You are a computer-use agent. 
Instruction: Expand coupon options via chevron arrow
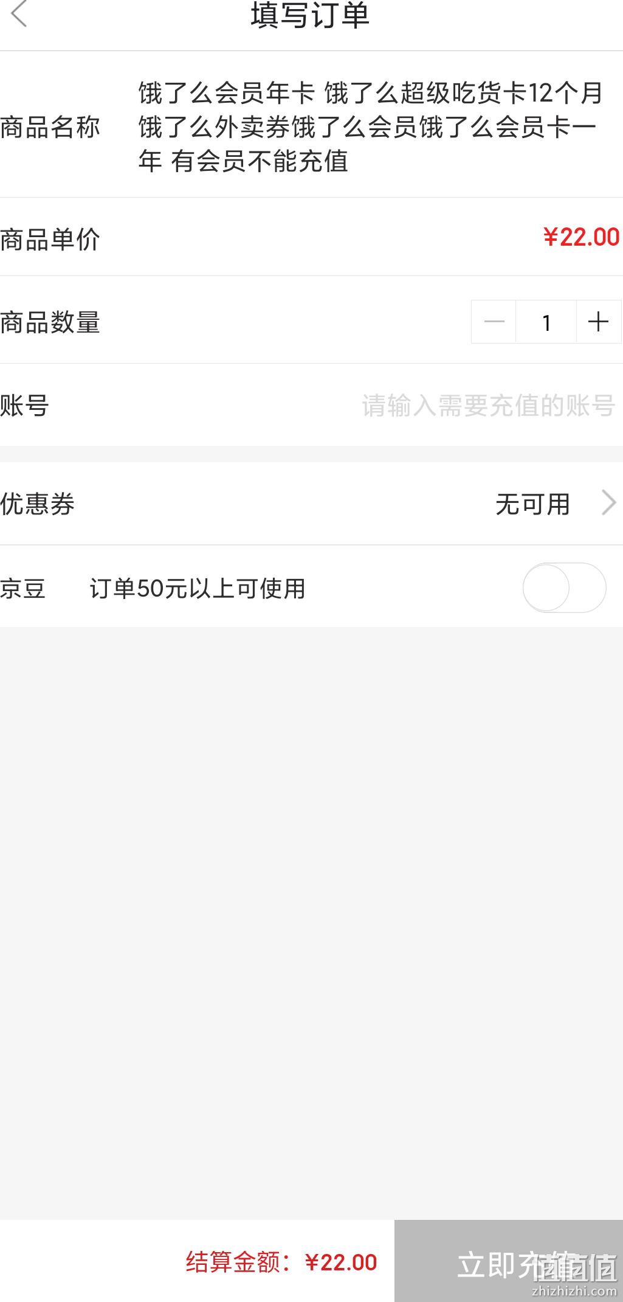pos(608,503)
